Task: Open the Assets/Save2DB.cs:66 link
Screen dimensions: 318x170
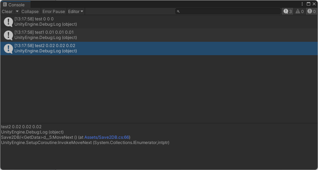Action: click(x=107, y=137)
